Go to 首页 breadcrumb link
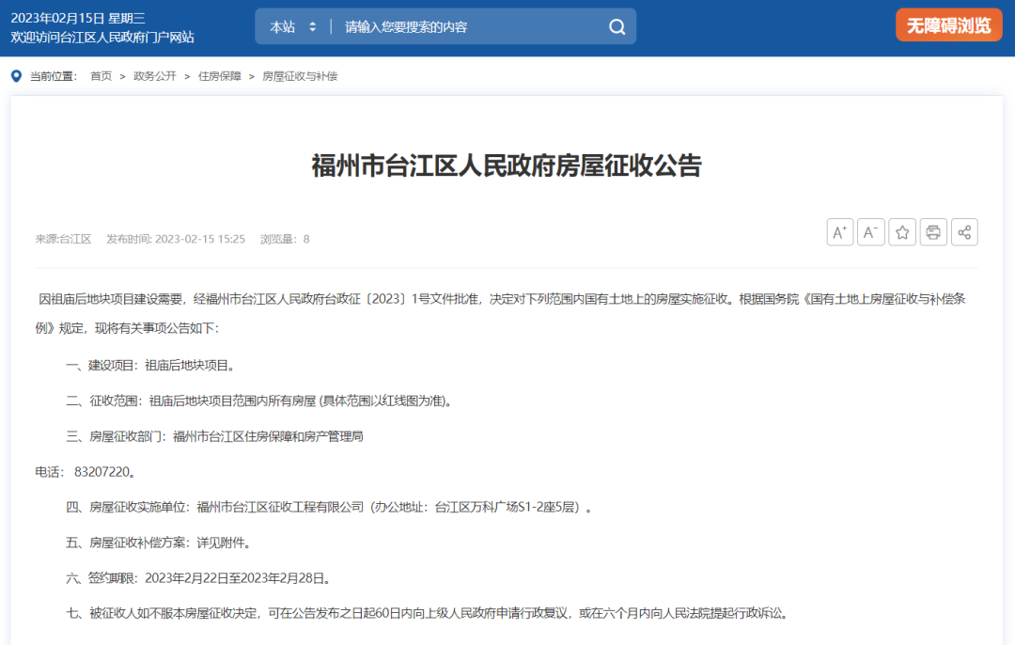Screen dimensions: 1015x645 pos(101,76)
